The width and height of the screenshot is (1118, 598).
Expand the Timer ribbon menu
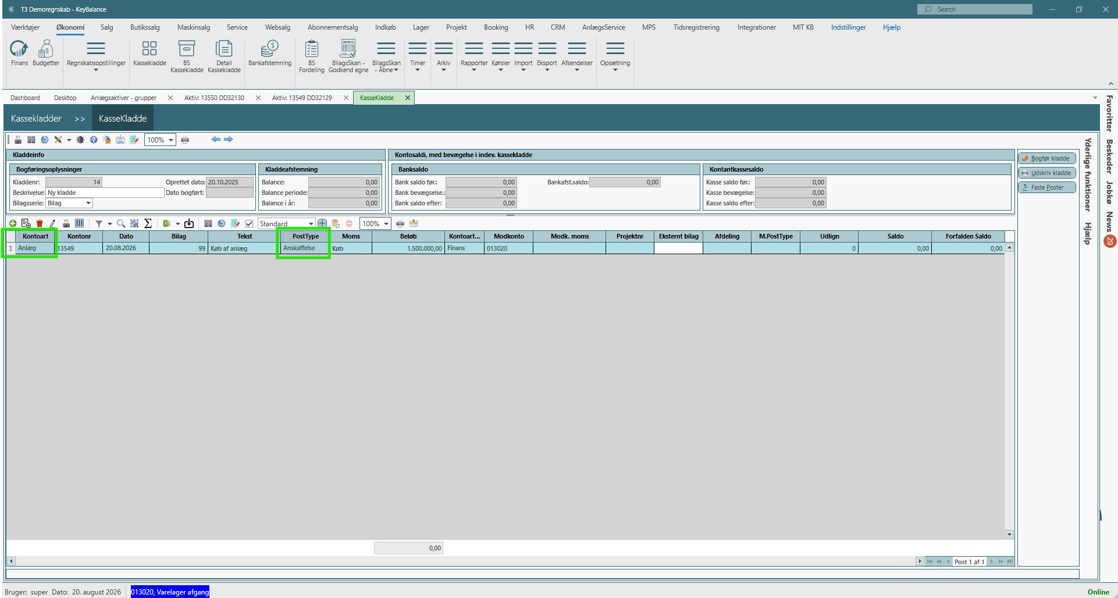pyautogui.click(x=418, y=56)
